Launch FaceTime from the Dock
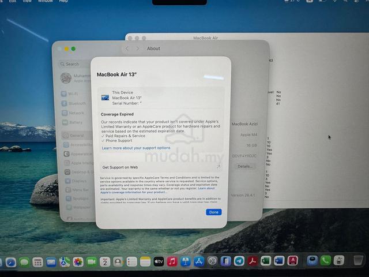Viewport: 369px width, 277px height. tap(91, 262)
